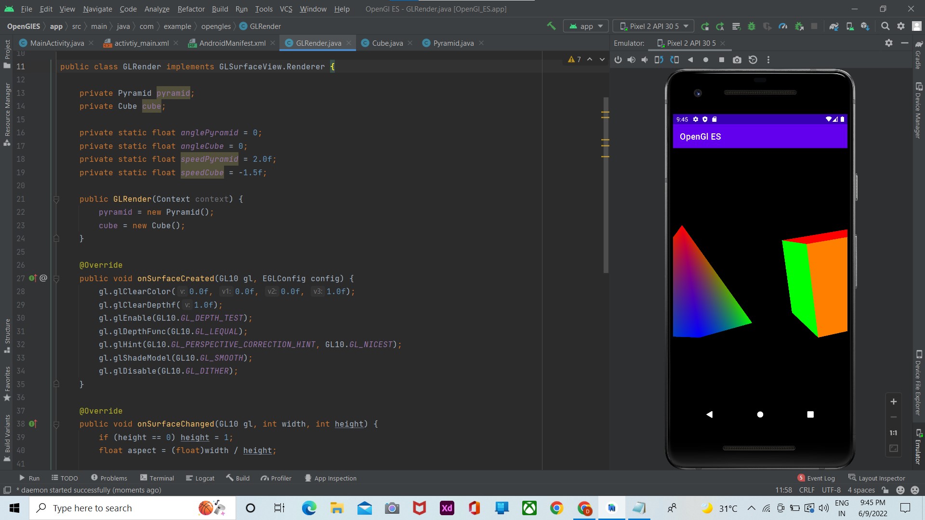This screenshot has height=520, width=925.
Task: Open the device selector Pixel 2 API 30
Action: coord(653,26)
